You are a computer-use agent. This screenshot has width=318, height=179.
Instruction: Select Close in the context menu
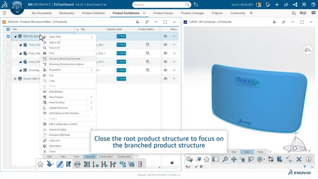[x=68, y=151]
